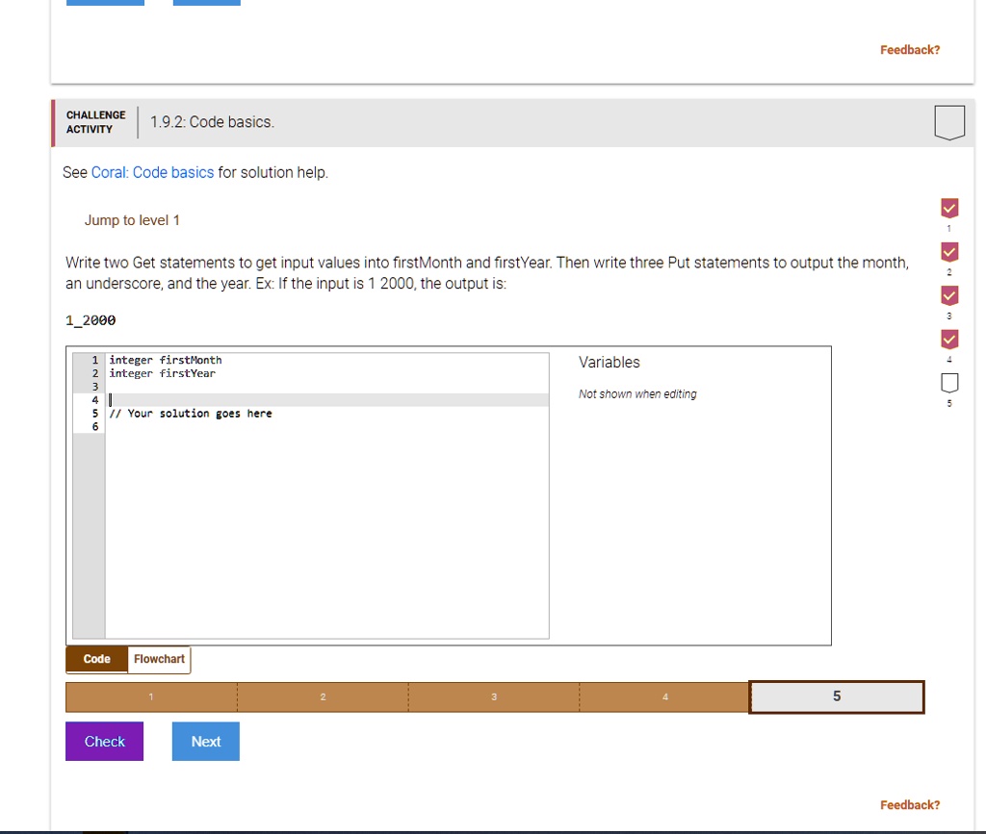Click Jump to level 1
Viewport: 986px width, 834px height.
pos(132,219)
